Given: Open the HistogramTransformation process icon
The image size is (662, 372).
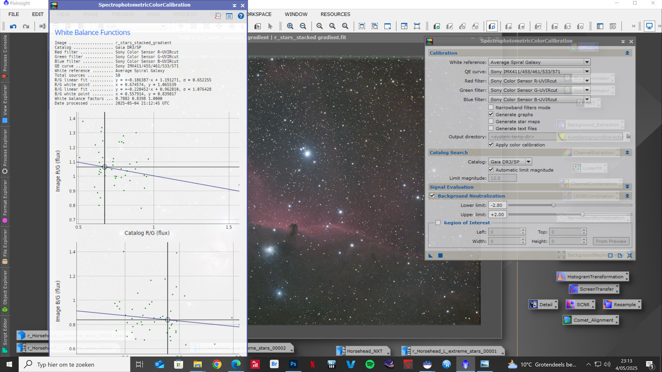Looking at the screenshot, I should click(x=592, y=276).
